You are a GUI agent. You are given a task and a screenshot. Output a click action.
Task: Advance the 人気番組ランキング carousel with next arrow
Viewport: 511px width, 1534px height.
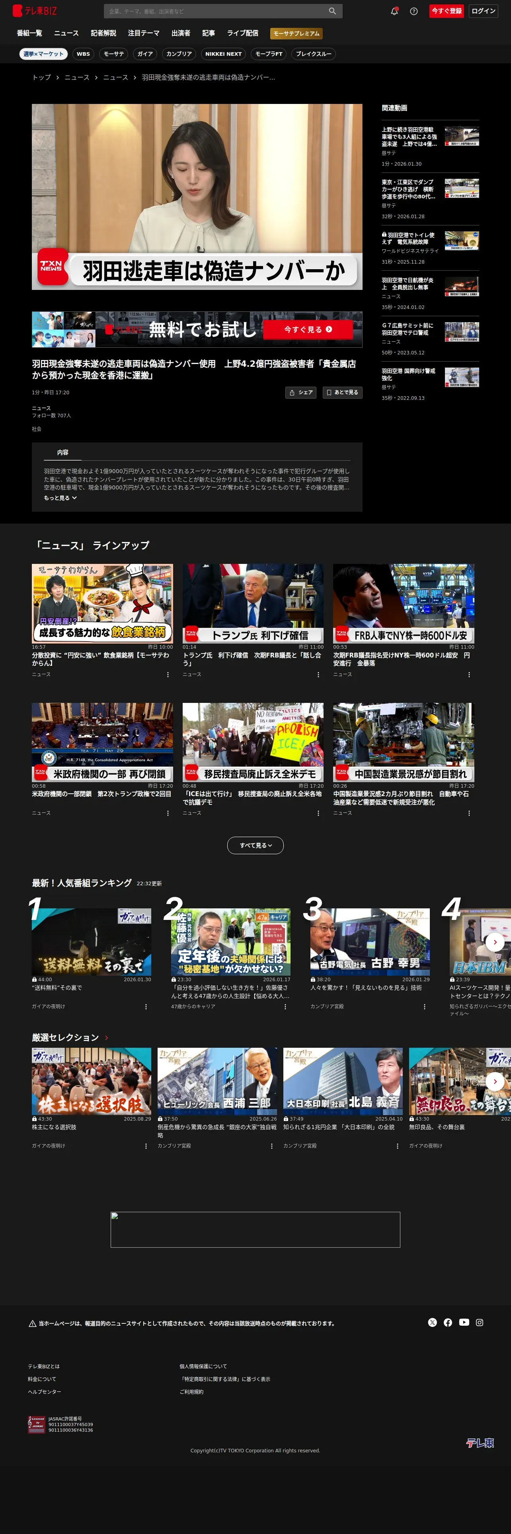495,942
